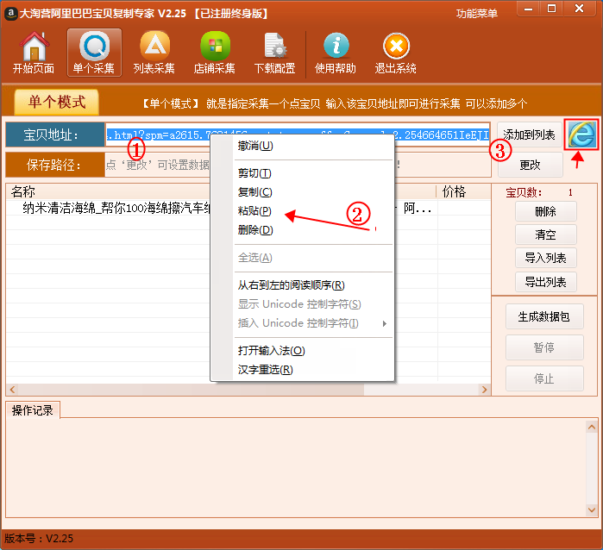Click the 导出列表 button

(546, 282)
